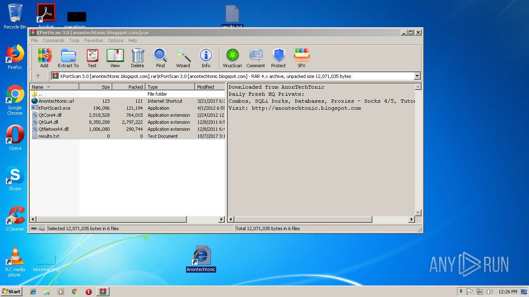Open Google Chrome desktop shortcut
The image size is (529, 297).
click(15, 100)
